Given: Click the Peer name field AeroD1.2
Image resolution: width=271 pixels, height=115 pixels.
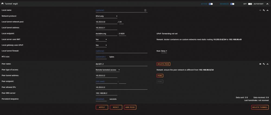Looking at the screenshot, I should click(x=121, y=64).
